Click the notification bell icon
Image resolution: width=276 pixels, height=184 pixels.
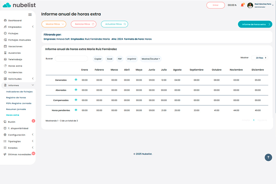coord(242,5)
